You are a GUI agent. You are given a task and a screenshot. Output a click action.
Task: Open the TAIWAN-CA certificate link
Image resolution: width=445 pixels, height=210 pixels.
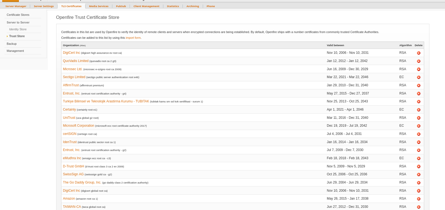click(x=72, y=207)
